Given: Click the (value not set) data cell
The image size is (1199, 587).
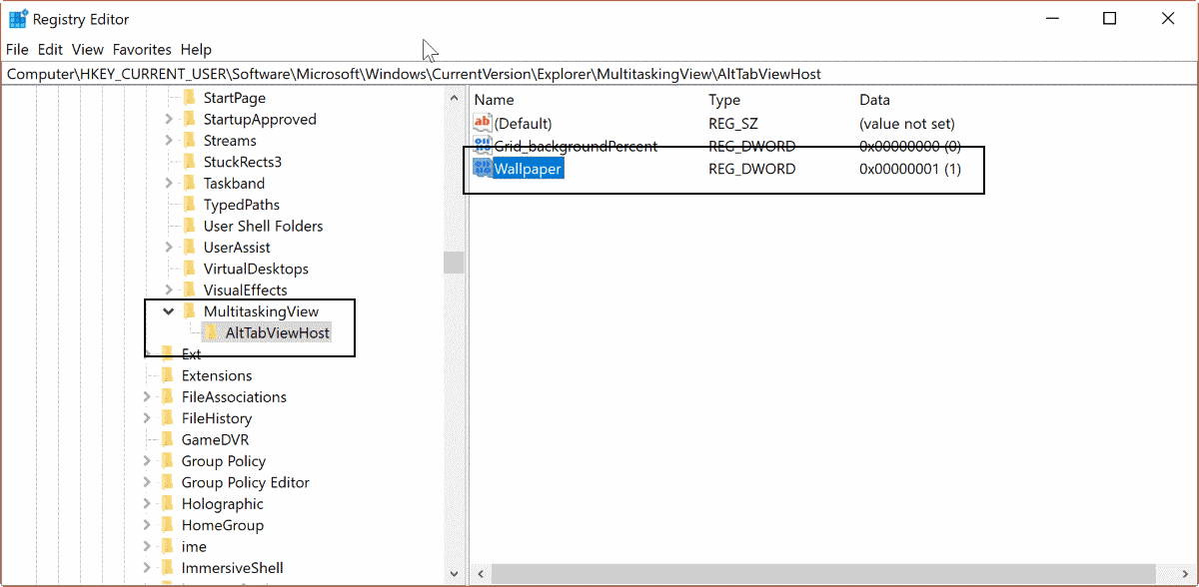Looking at the screenshot, I should [x=906, y=124].
